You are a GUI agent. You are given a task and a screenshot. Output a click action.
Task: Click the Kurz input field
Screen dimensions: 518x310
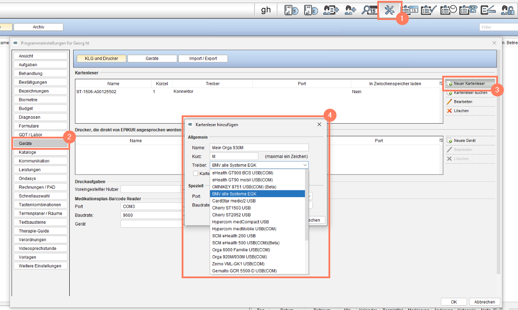point(234,156)
